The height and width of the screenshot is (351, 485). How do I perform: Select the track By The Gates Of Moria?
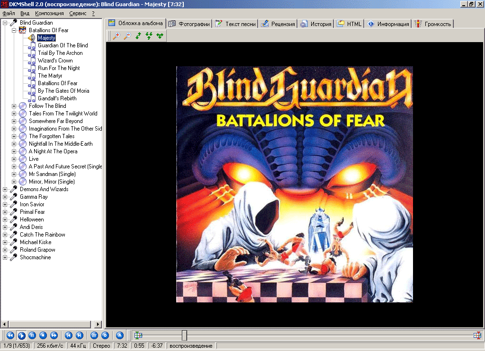[63, 91]
